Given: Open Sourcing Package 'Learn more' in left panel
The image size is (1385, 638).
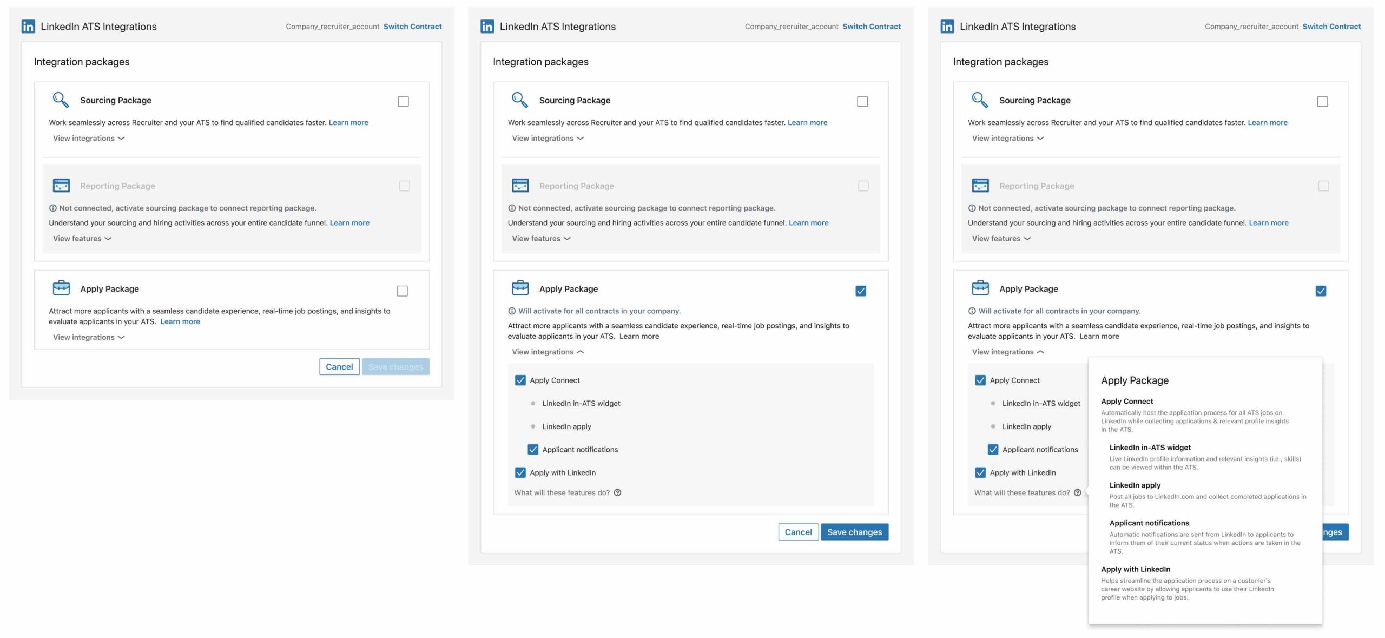Looking at the screenshot, I should [x=348, y=123].
